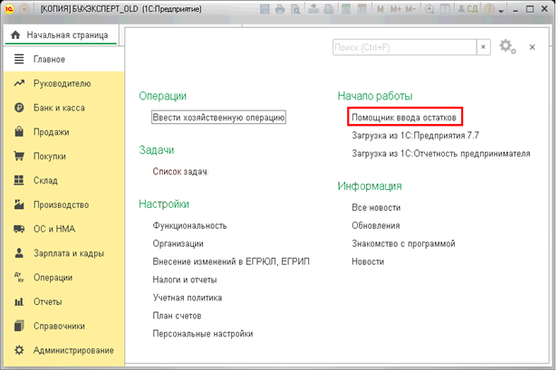Viewport: 559px width, 370px height.
Task: Switch to Начальная страница tab
Action: pos(61,35)
